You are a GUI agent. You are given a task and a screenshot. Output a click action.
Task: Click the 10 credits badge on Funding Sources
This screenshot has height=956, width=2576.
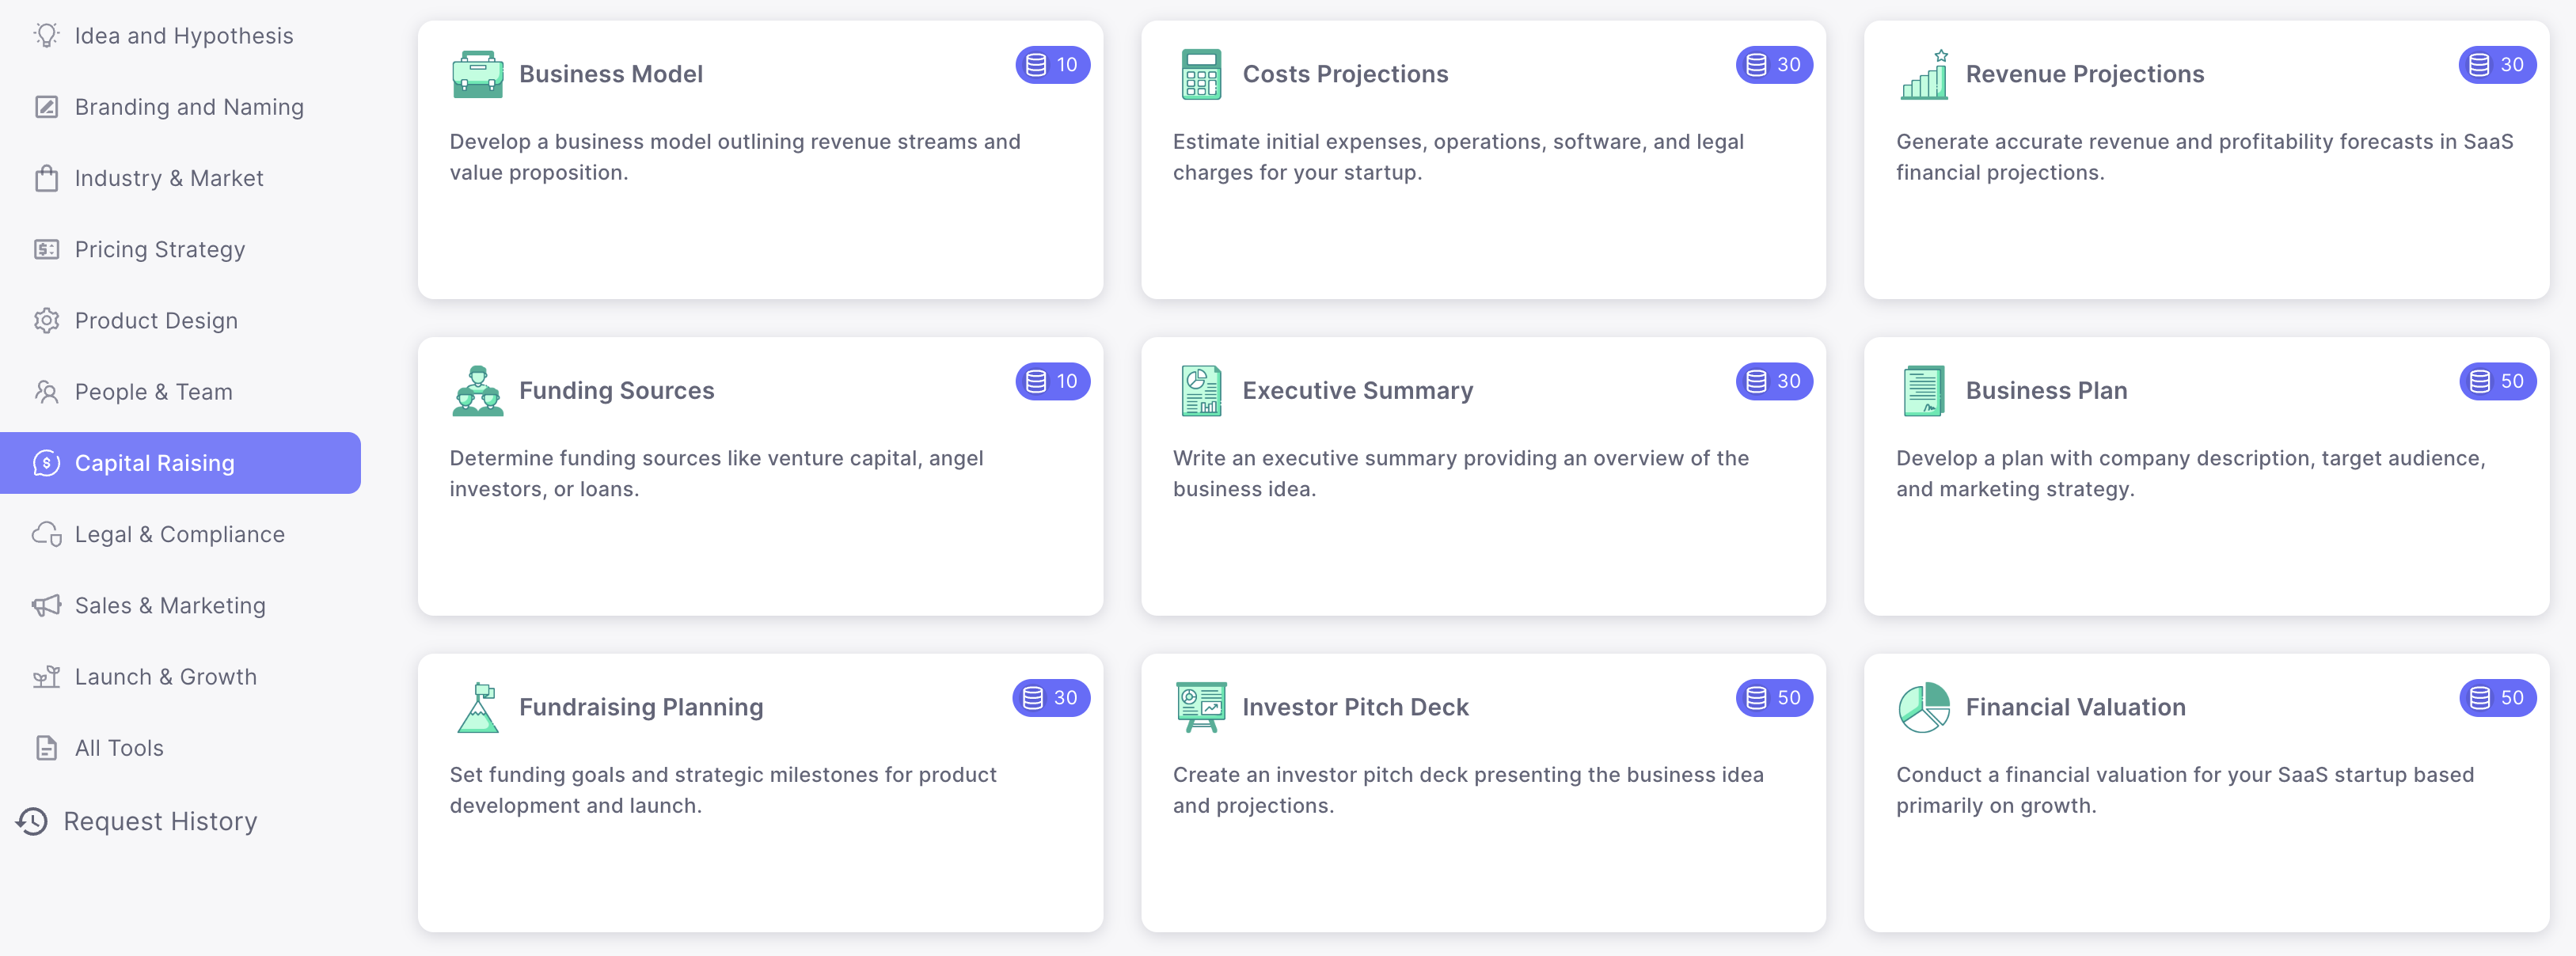coord(1052,381)
